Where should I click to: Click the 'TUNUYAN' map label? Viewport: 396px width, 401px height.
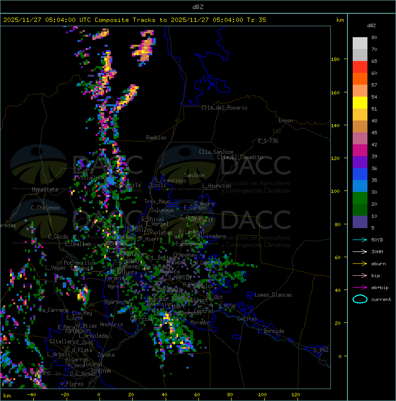point(101,371)
